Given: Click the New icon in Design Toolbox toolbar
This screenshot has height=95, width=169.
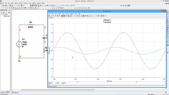Looking at the screenshot, I should coord(2,13).
